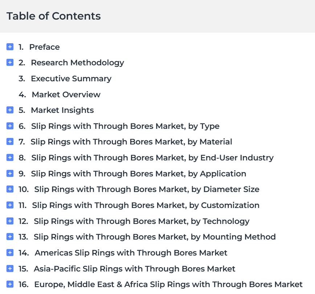This screenshot has height=294, width=315.
Task: Expand by End-User Industry plus icon
Action: (x=10, y=158)
